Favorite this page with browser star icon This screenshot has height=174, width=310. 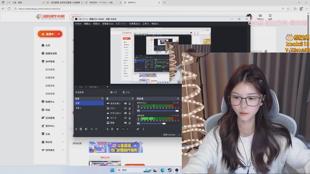[x=288, y=9]
